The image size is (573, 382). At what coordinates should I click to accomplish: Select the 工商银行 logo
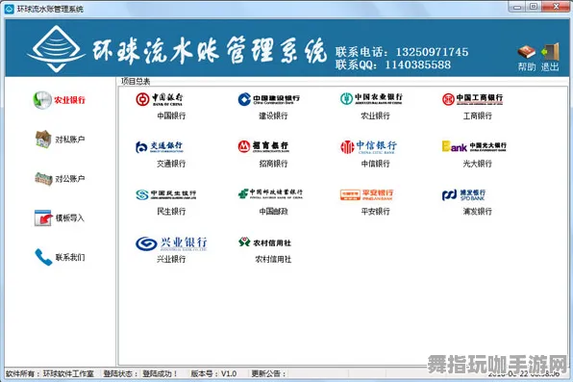472,99
